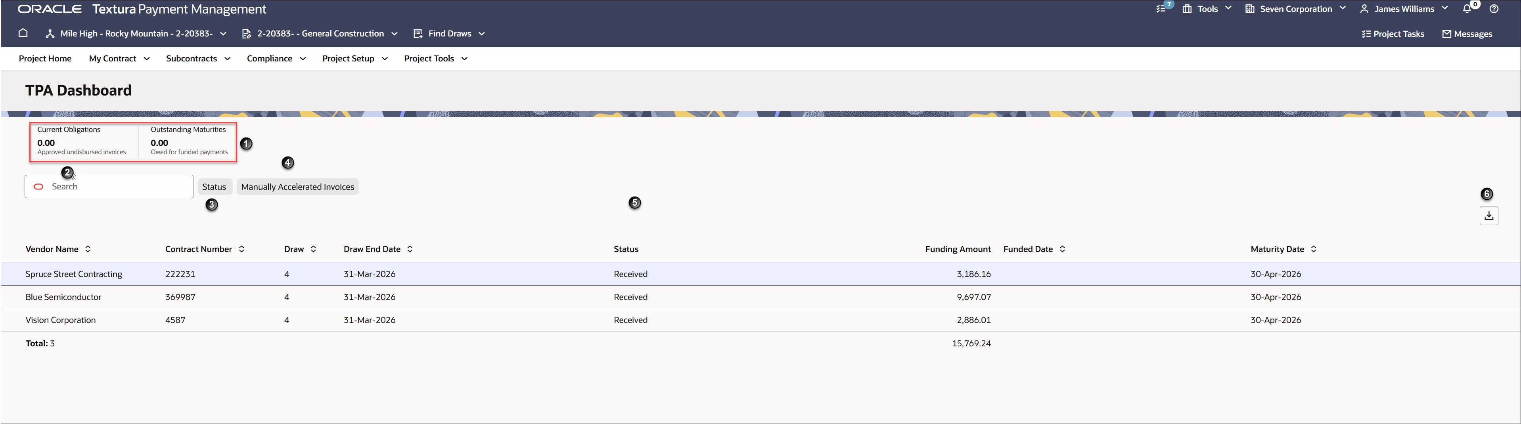This screenshot has height=424, width=1521.
Task: Click funding amount 9,697.07
Action: click(x=974, y=297)
